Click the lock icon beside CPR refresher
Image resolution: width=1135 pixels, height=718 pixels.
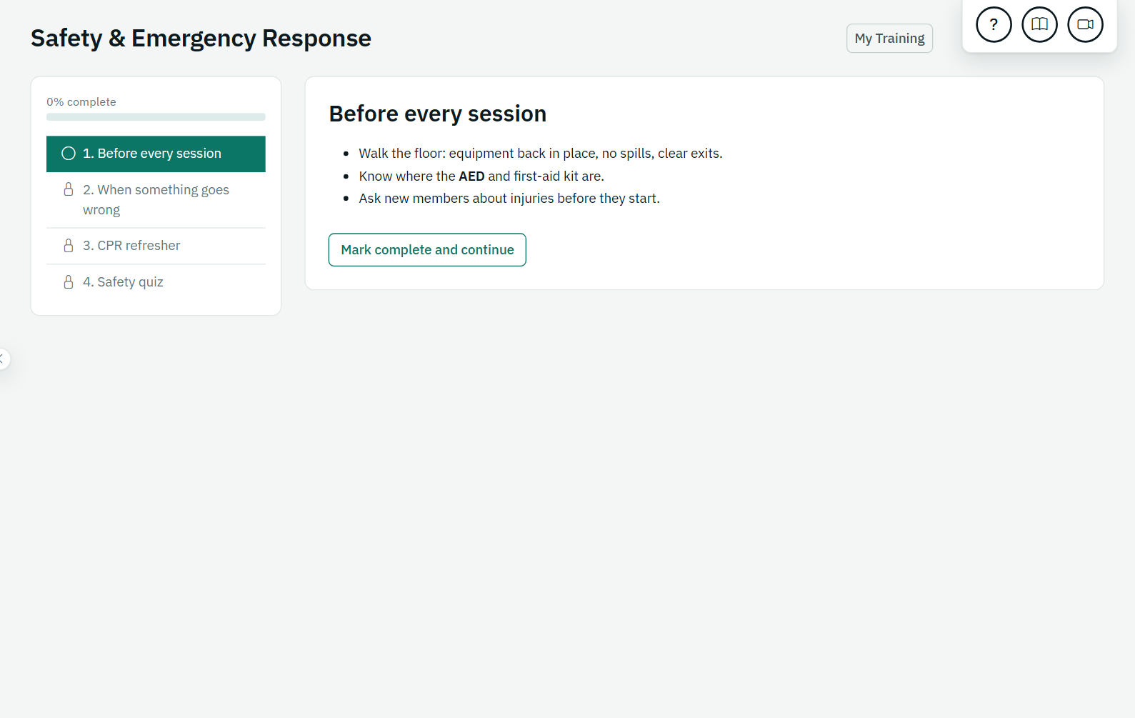click(69, 246)
